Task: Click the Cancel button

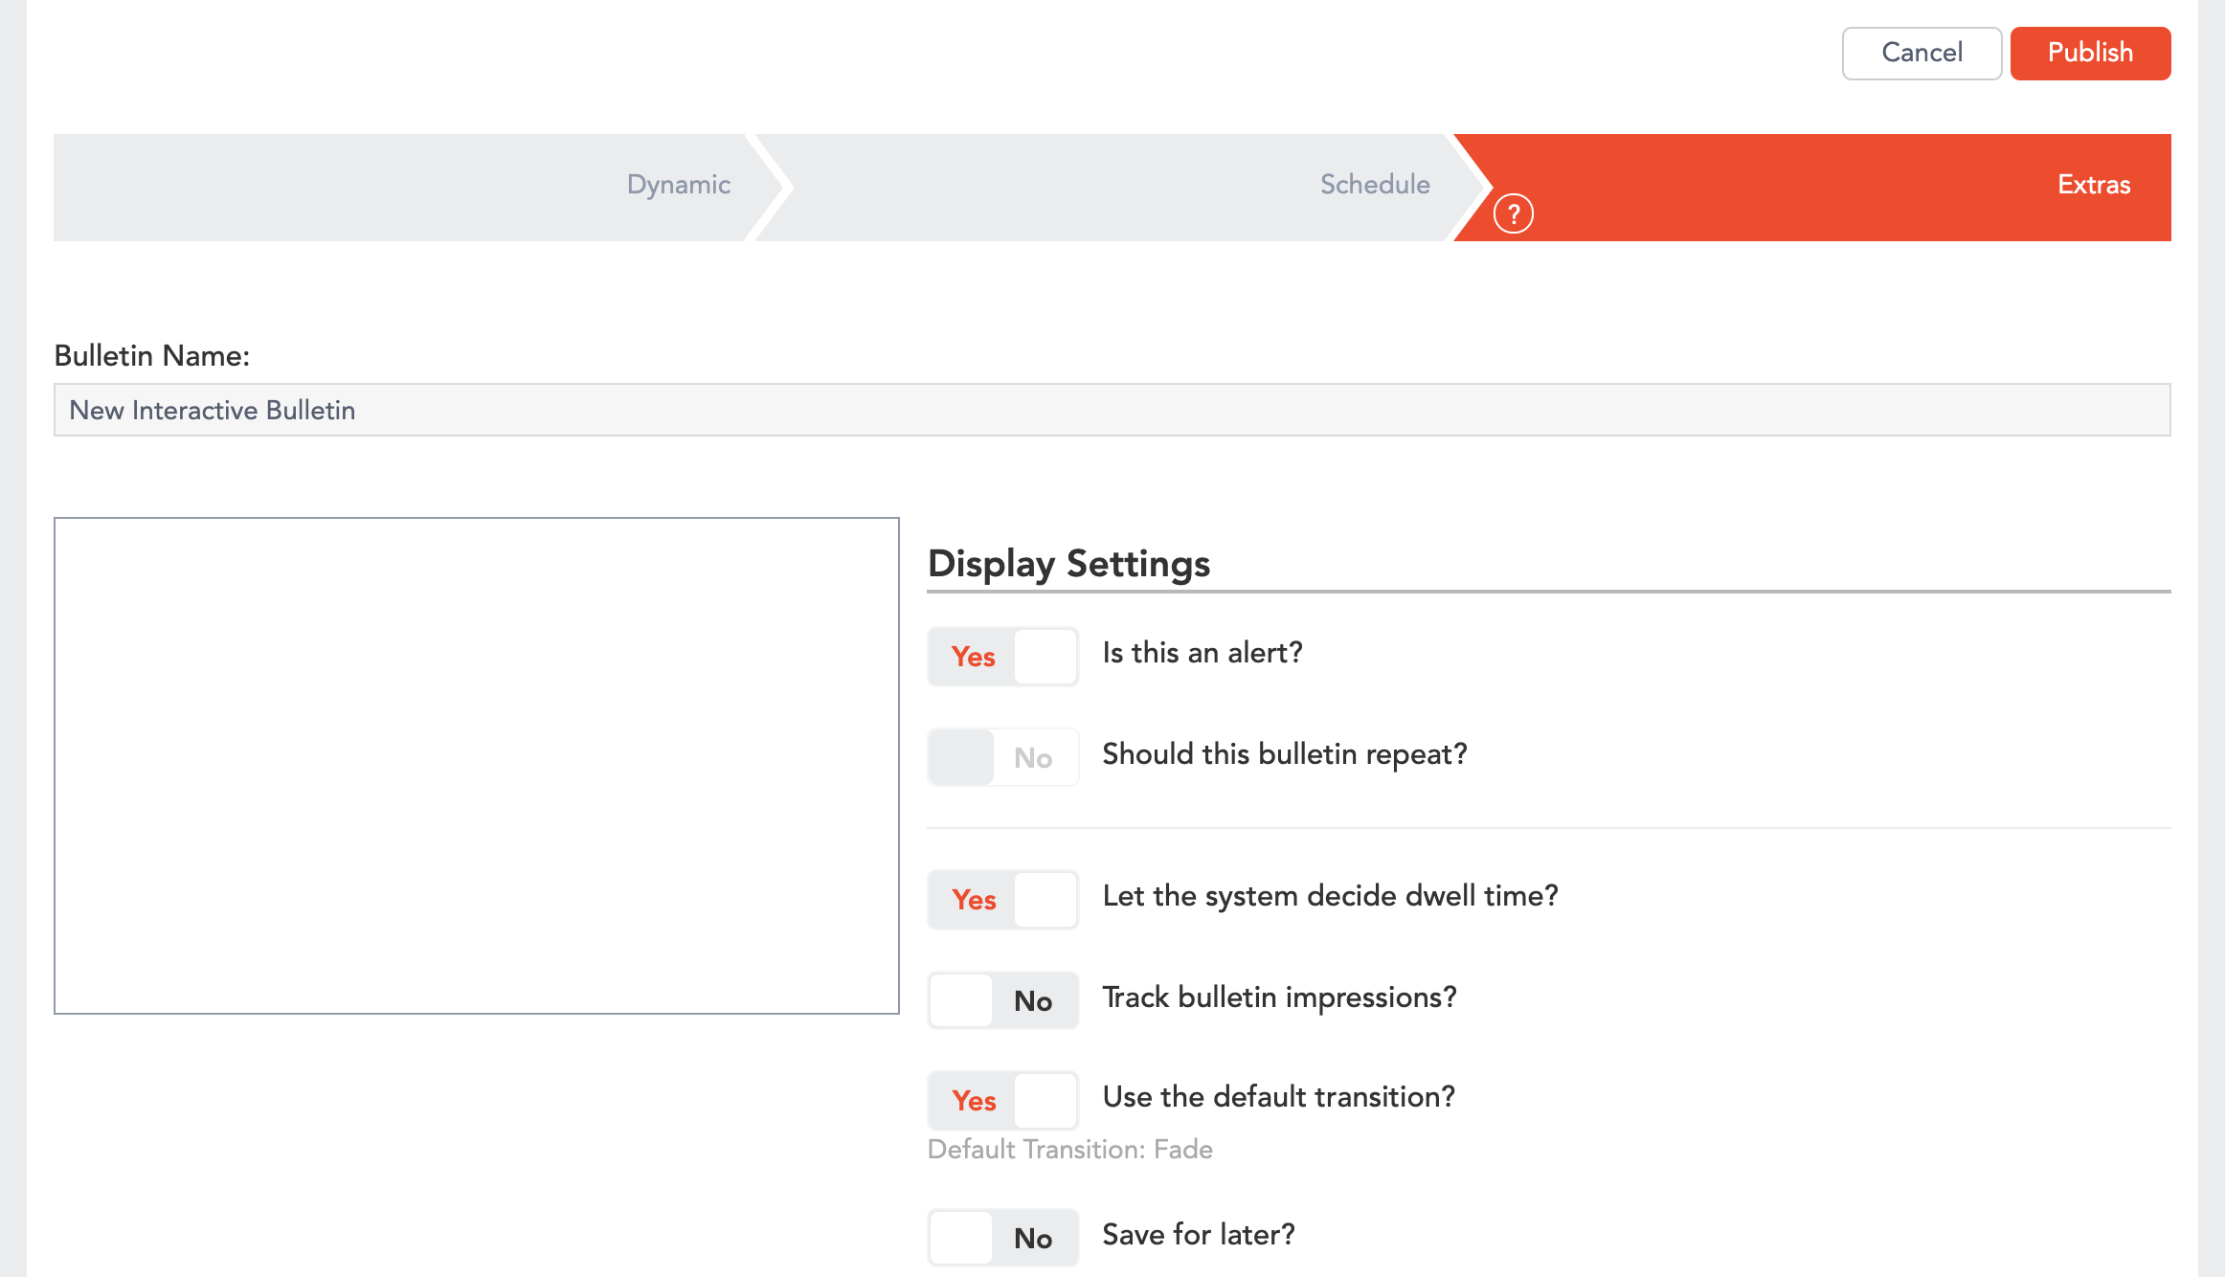Action: point(1922,53)
